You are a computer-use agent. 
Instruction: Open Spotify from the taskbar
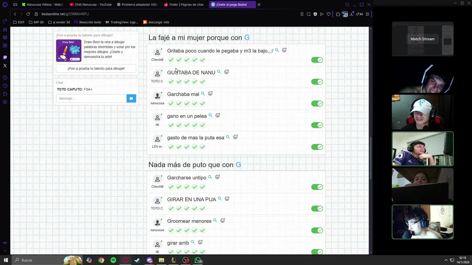point(113,260)
